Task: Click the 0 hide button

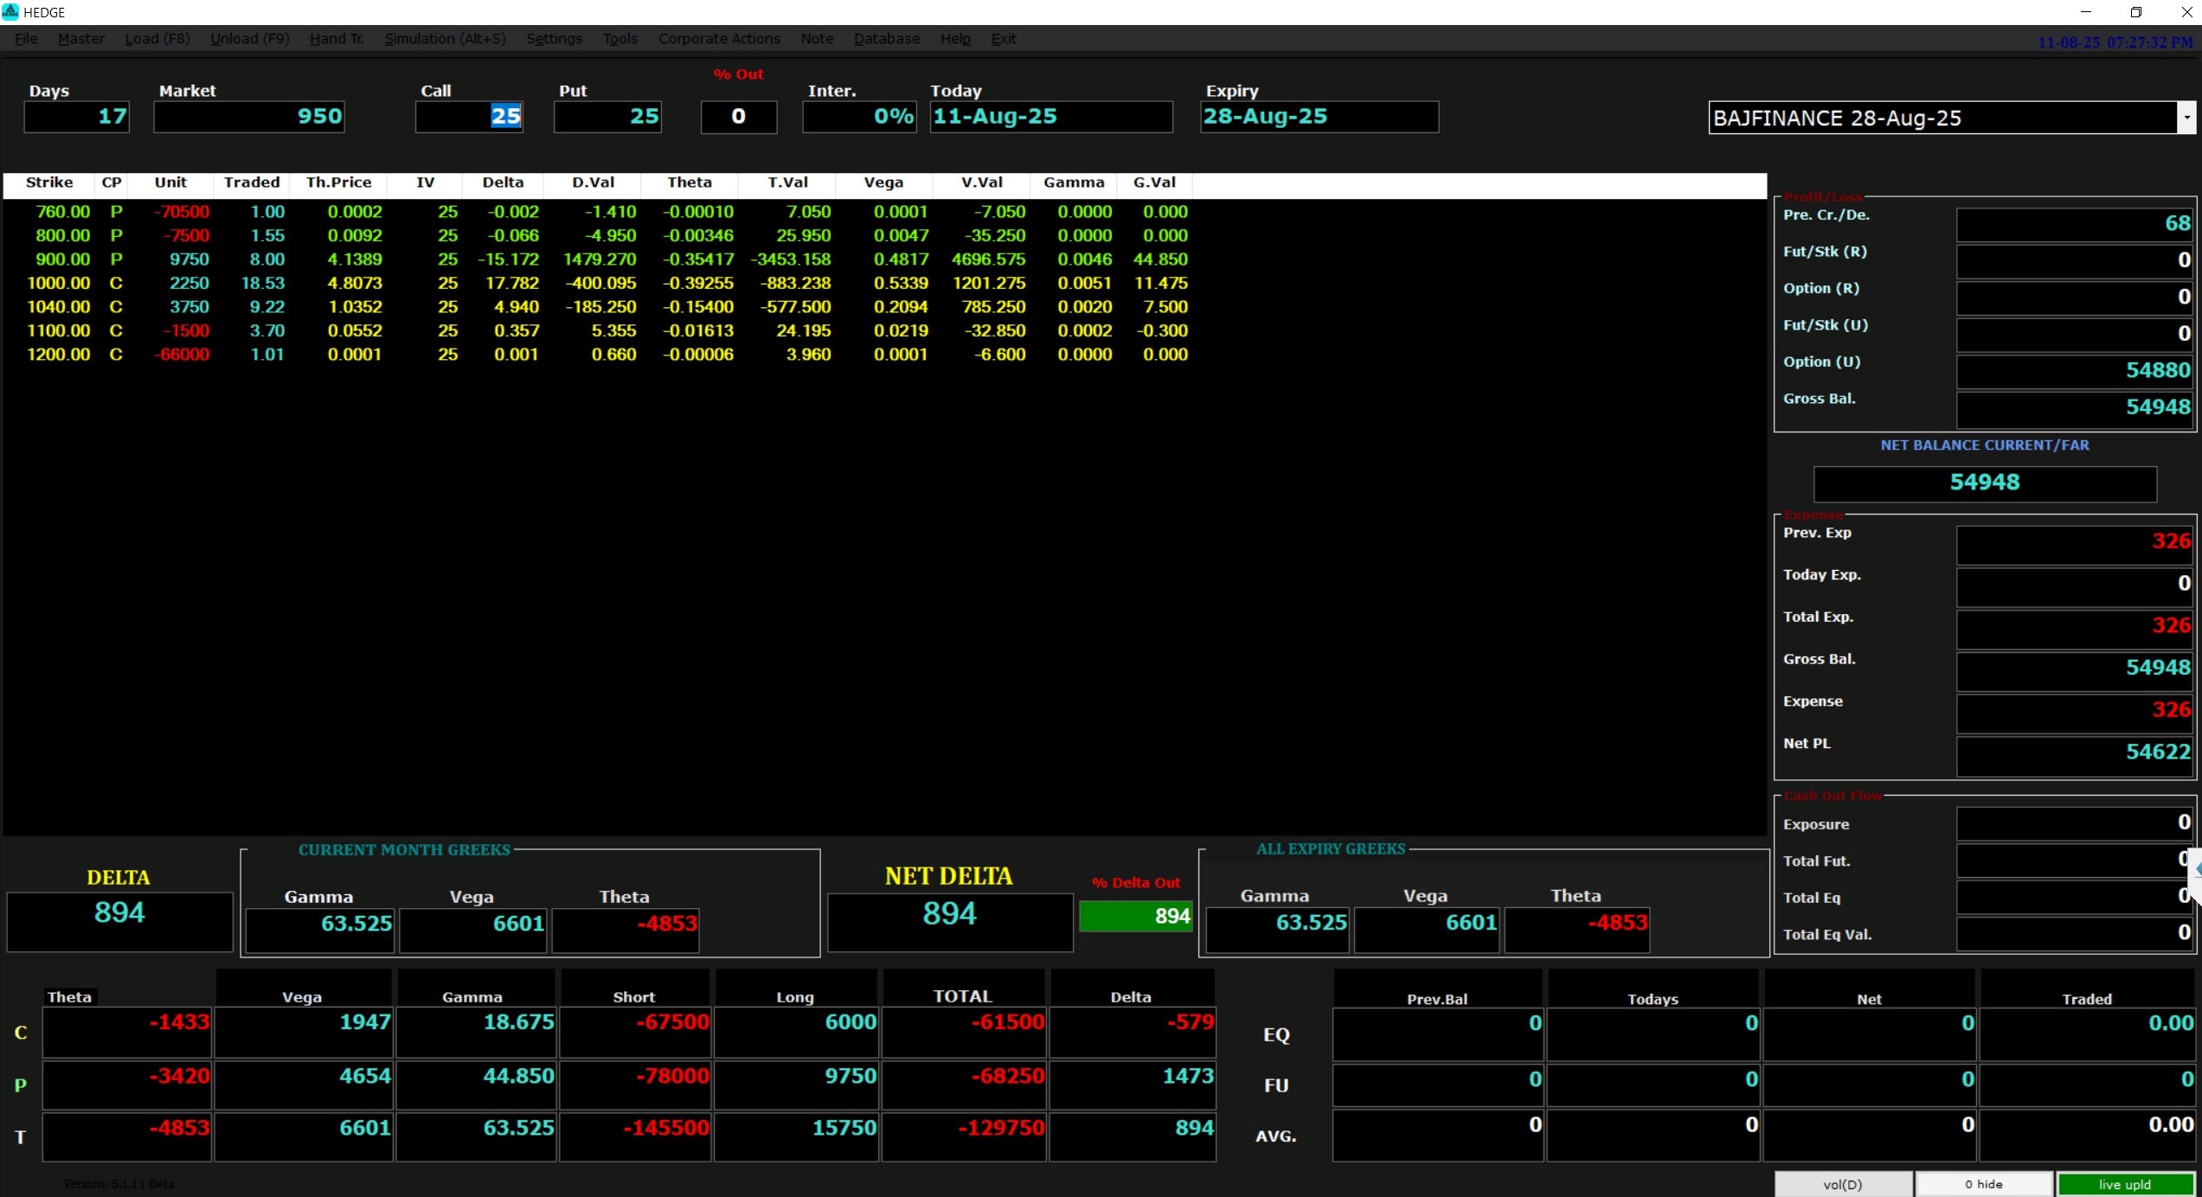Action: [x=1983, y=1184]
